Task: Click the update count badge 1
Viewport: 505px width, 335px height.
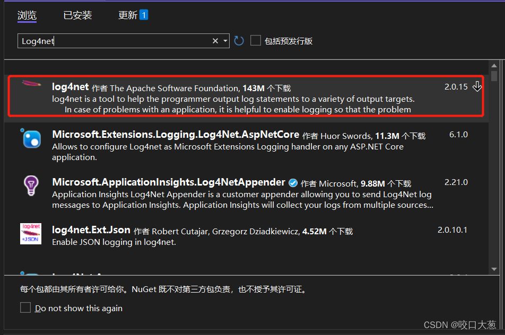Action: click(144, 15)
